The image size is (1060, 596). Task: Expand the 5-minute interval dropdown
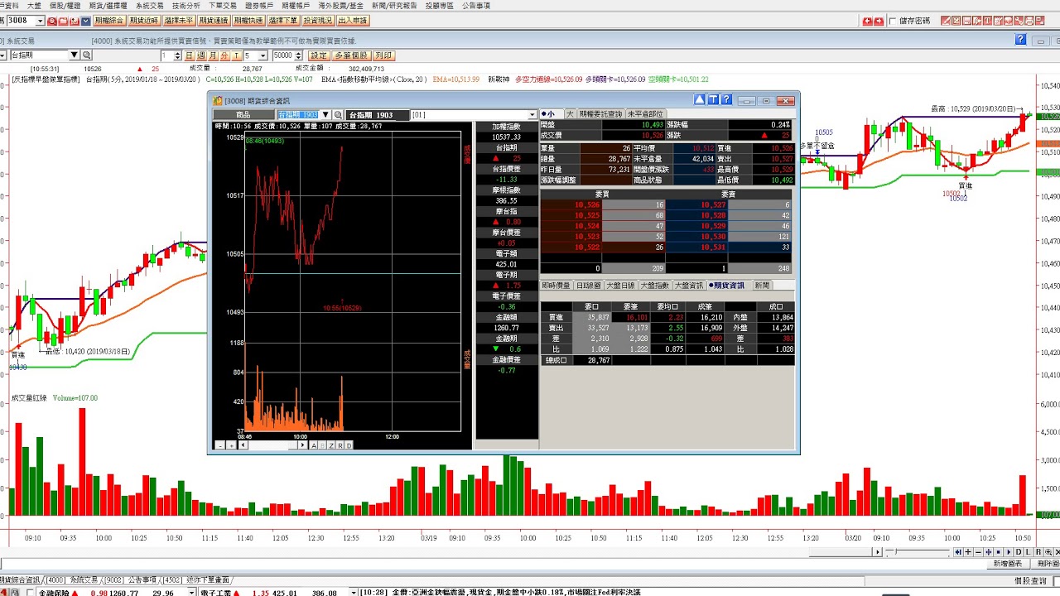click(x=263, y=55)
